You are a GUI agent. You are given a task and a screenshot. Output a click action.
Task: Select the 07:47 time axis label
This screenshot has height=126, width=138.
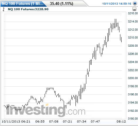(95, 121)
